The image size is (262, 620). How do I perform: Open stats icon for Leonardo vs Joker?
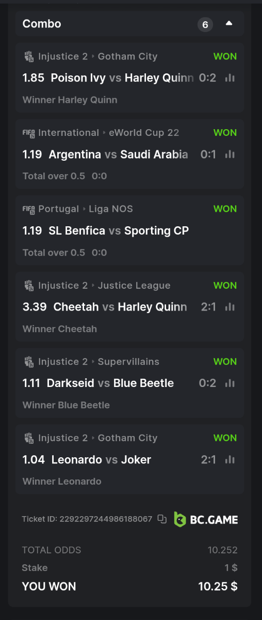(x=230, y=459)
